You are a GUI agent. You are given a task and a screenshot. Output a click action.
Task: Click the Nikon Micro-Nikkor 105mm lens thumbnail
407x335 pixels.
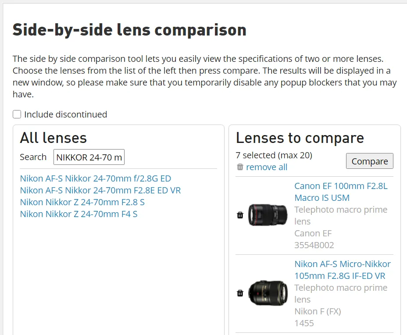(x=268, y=293)
